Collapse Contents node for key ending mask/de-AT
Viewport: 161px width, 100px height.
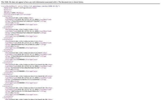pyautogui.click(x=3, y=74)
